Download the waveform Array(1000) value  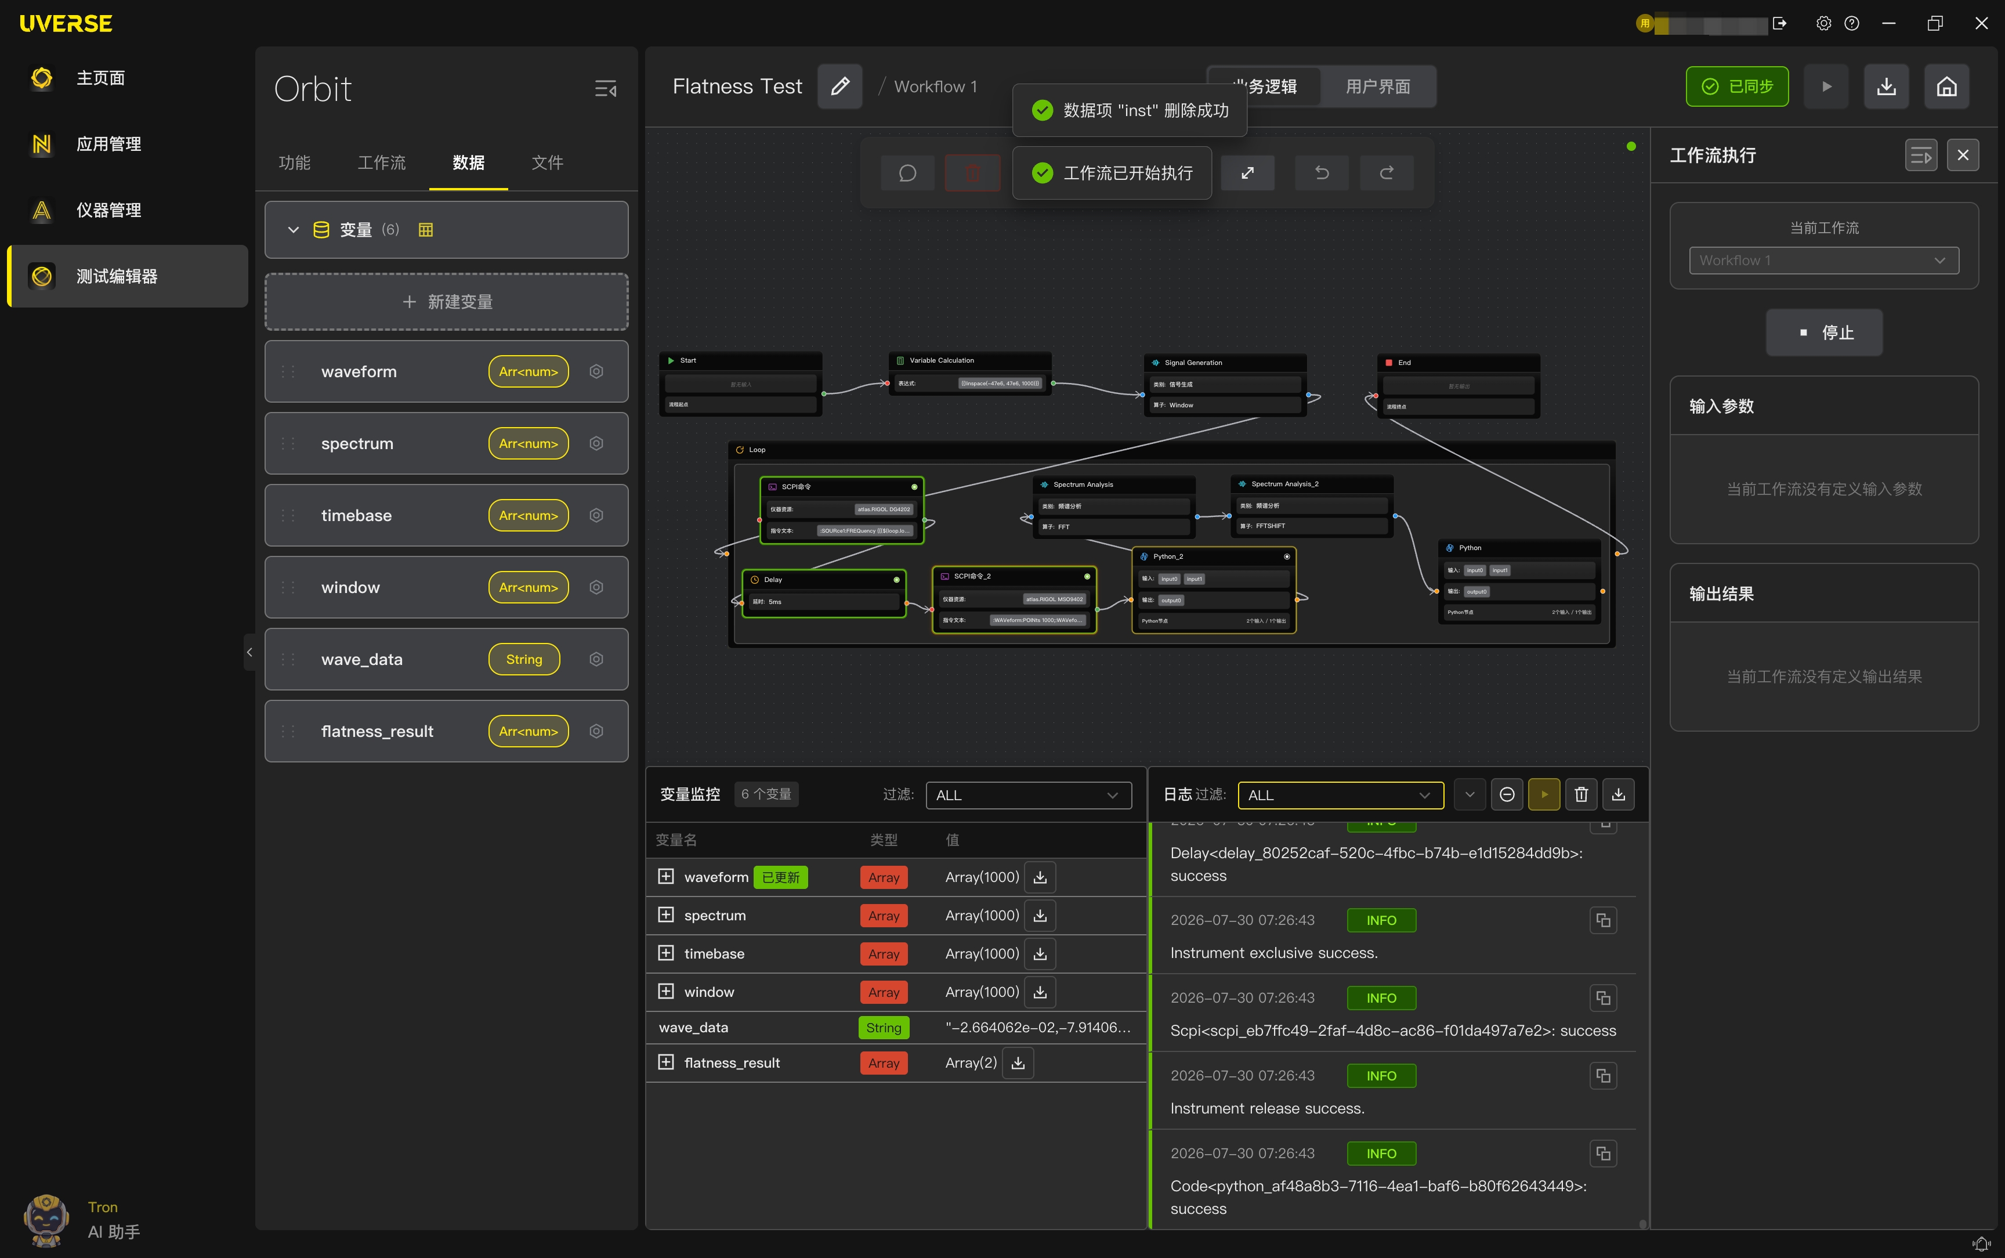click(x=1040, y=878)
